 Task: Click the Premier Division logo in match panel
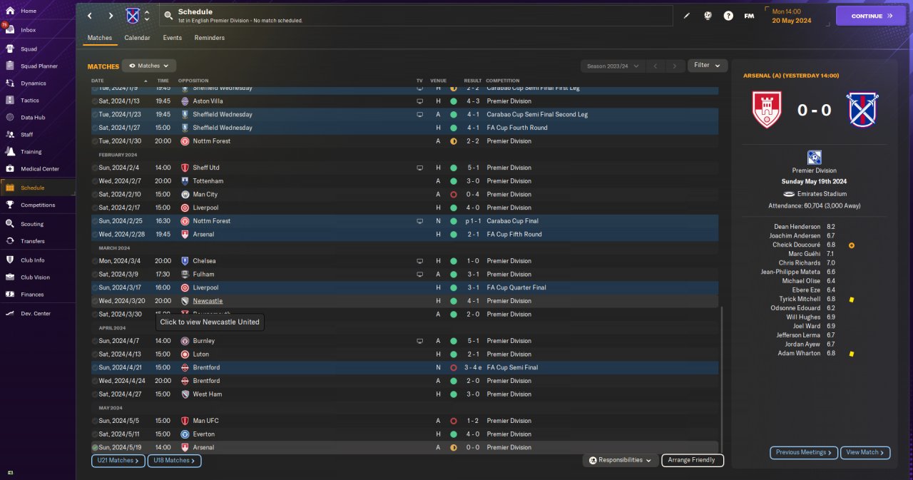(814, 158)
